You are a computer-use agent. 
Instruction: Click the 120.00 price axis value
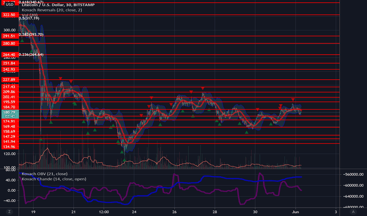10,154
